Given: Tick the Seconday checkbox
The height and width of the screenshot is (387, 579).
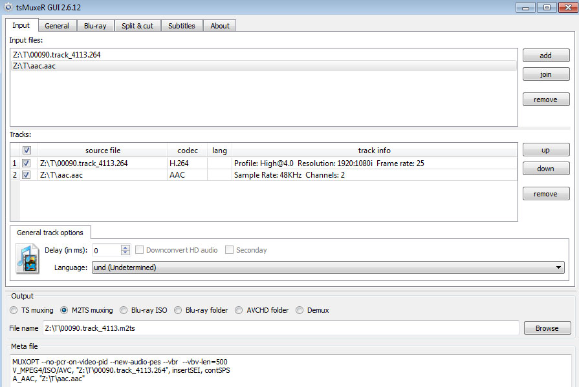Looking at the screenshot, I should click(x=229, y=250).
